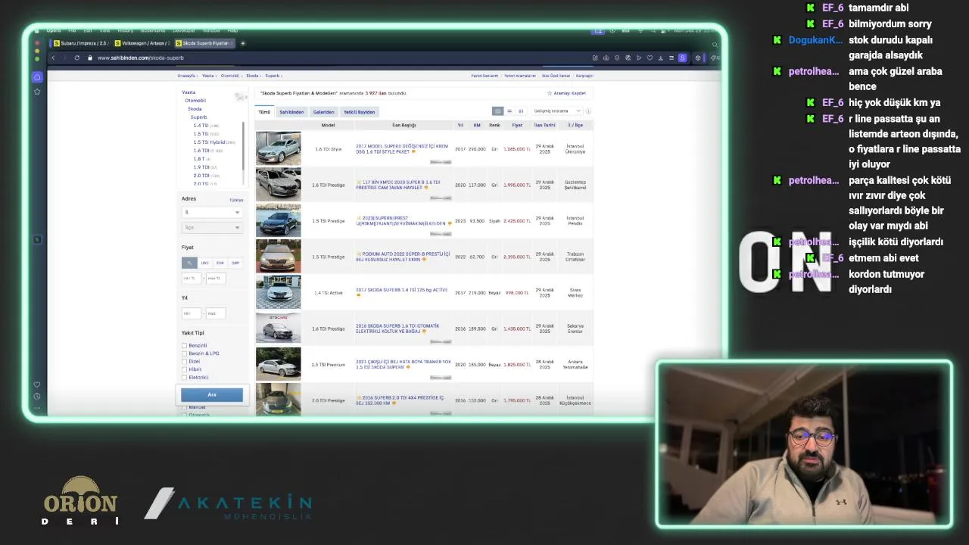Select the classic table list view icon
969x545 pixels.
[497, 111]
